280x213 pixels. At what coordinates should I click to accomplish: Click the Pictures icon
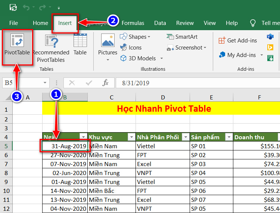[x=108, y=40]
